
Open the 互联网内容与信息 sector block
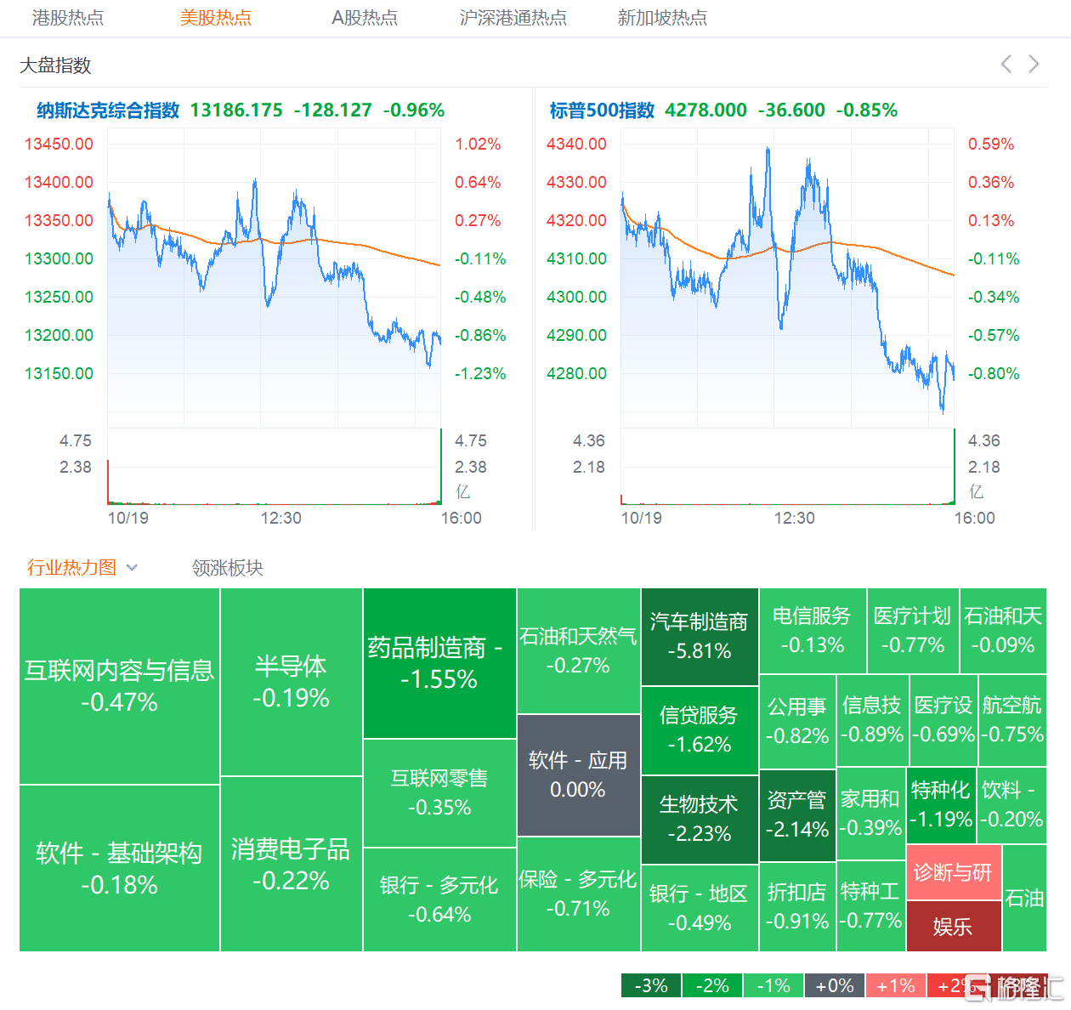point(119,686)
